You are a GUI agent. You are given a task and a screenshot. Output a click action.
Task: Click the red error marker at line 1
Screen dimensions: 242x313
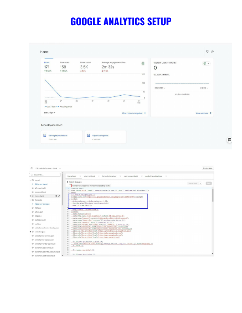point(71,186)
